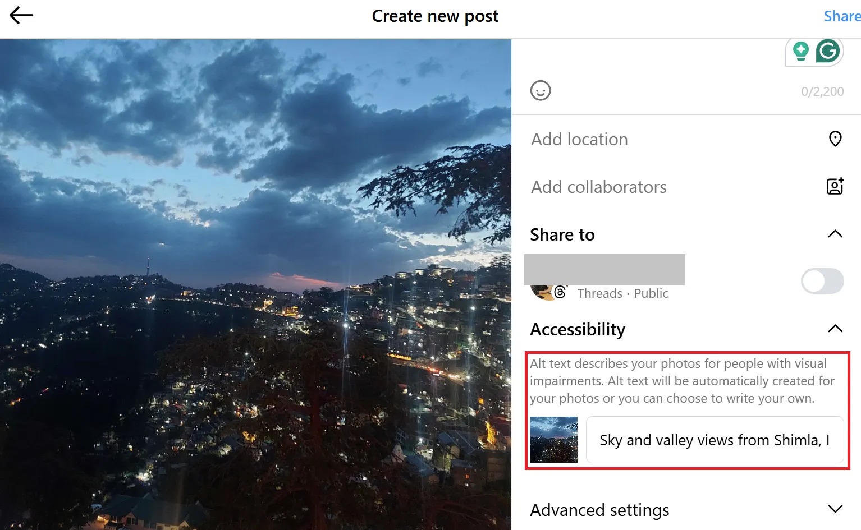Open the emoji picker for the caption

tap(541, 90)
